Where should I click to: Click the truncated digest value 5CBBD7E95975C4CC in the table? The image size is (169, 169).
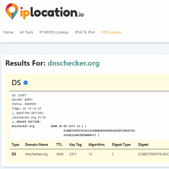154,154
